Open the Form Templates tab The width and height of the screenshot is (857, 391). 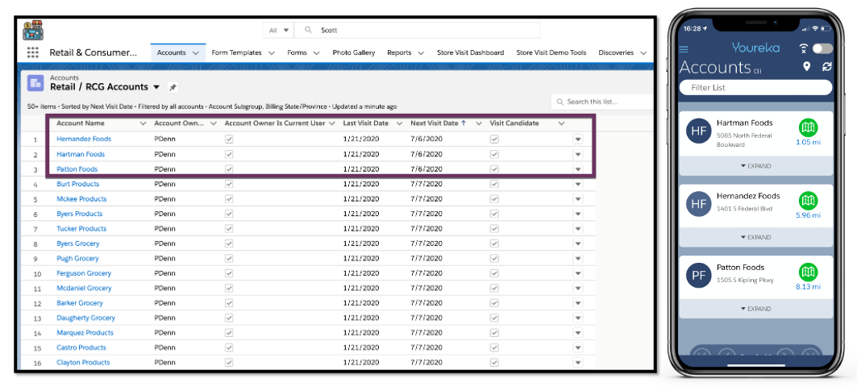(237, 52)
